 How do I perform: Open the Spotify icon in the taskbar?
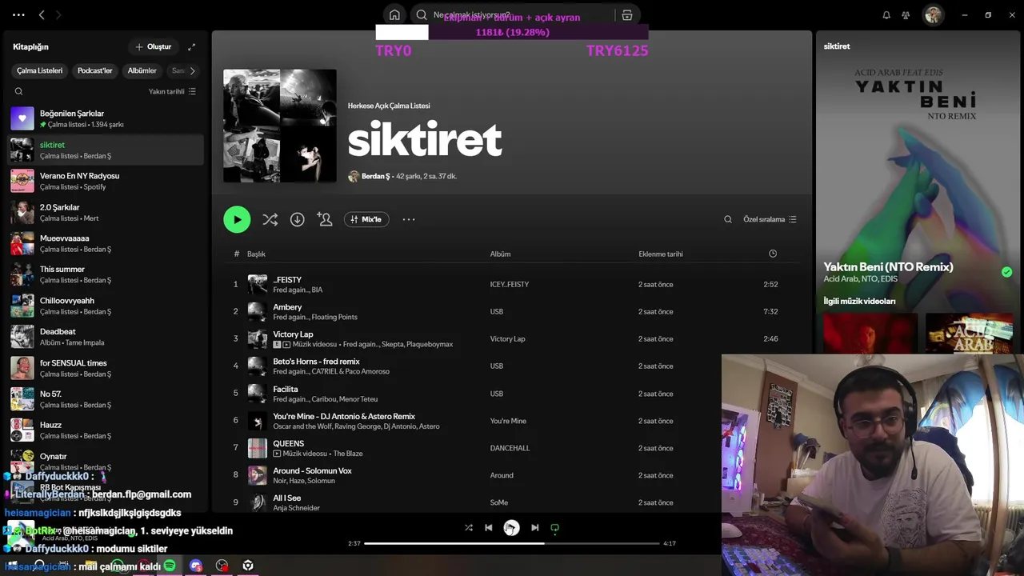(x=170, y=566)
